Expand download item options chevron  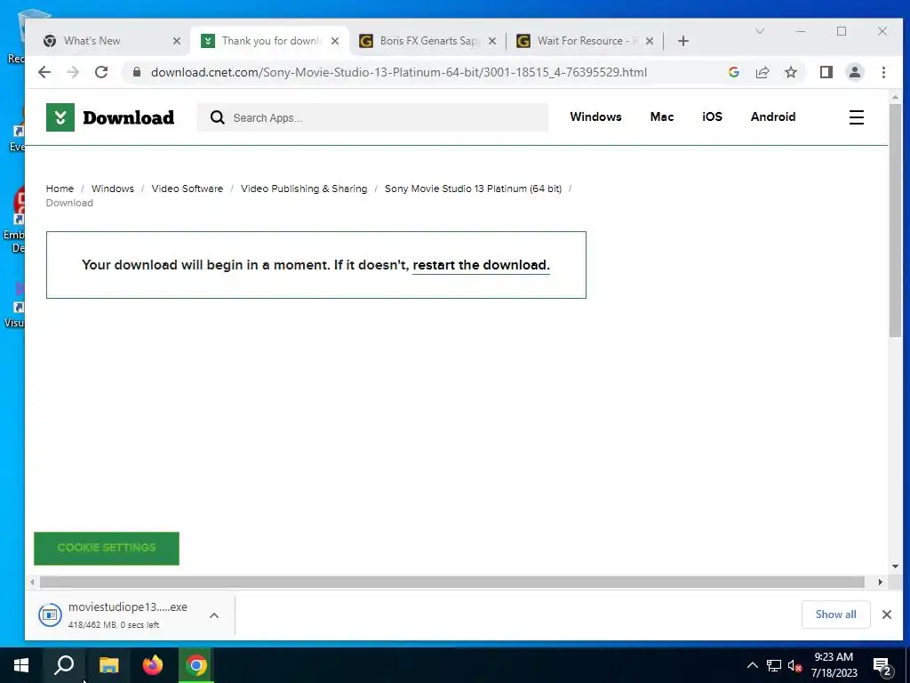[x=214, y=615]
